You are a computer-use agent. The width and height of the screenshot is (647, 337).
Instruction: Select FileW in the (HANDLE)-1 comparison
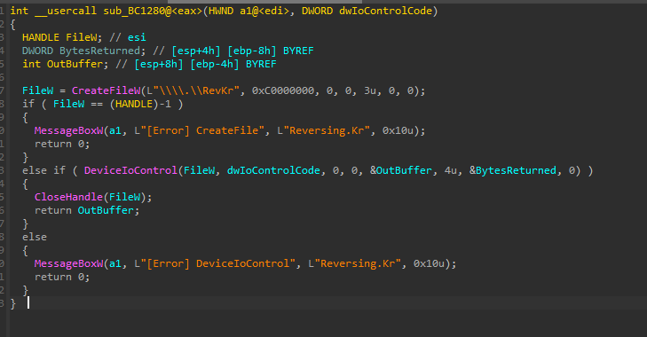tap(69, 104)
